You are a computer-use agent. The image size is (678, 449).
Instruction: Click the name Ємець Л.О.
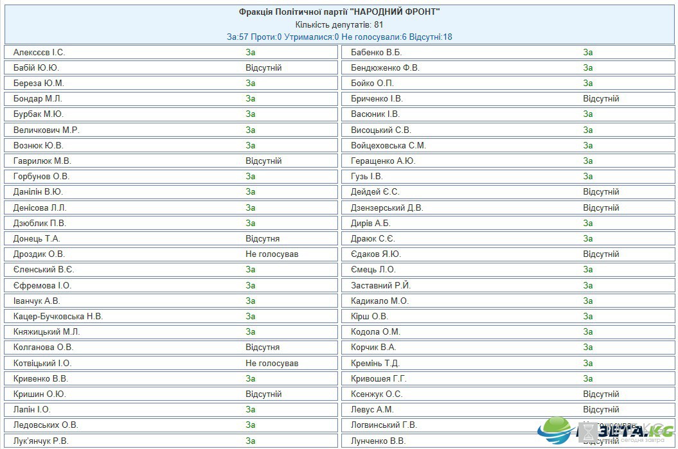[x=373, y=270]
